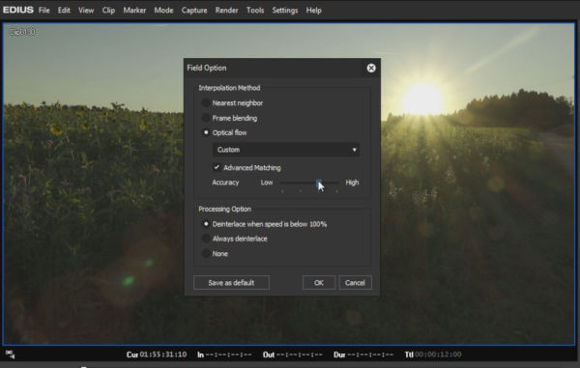Close the Field Option dialog
The image size is (580, 368).
pos(371,68)
